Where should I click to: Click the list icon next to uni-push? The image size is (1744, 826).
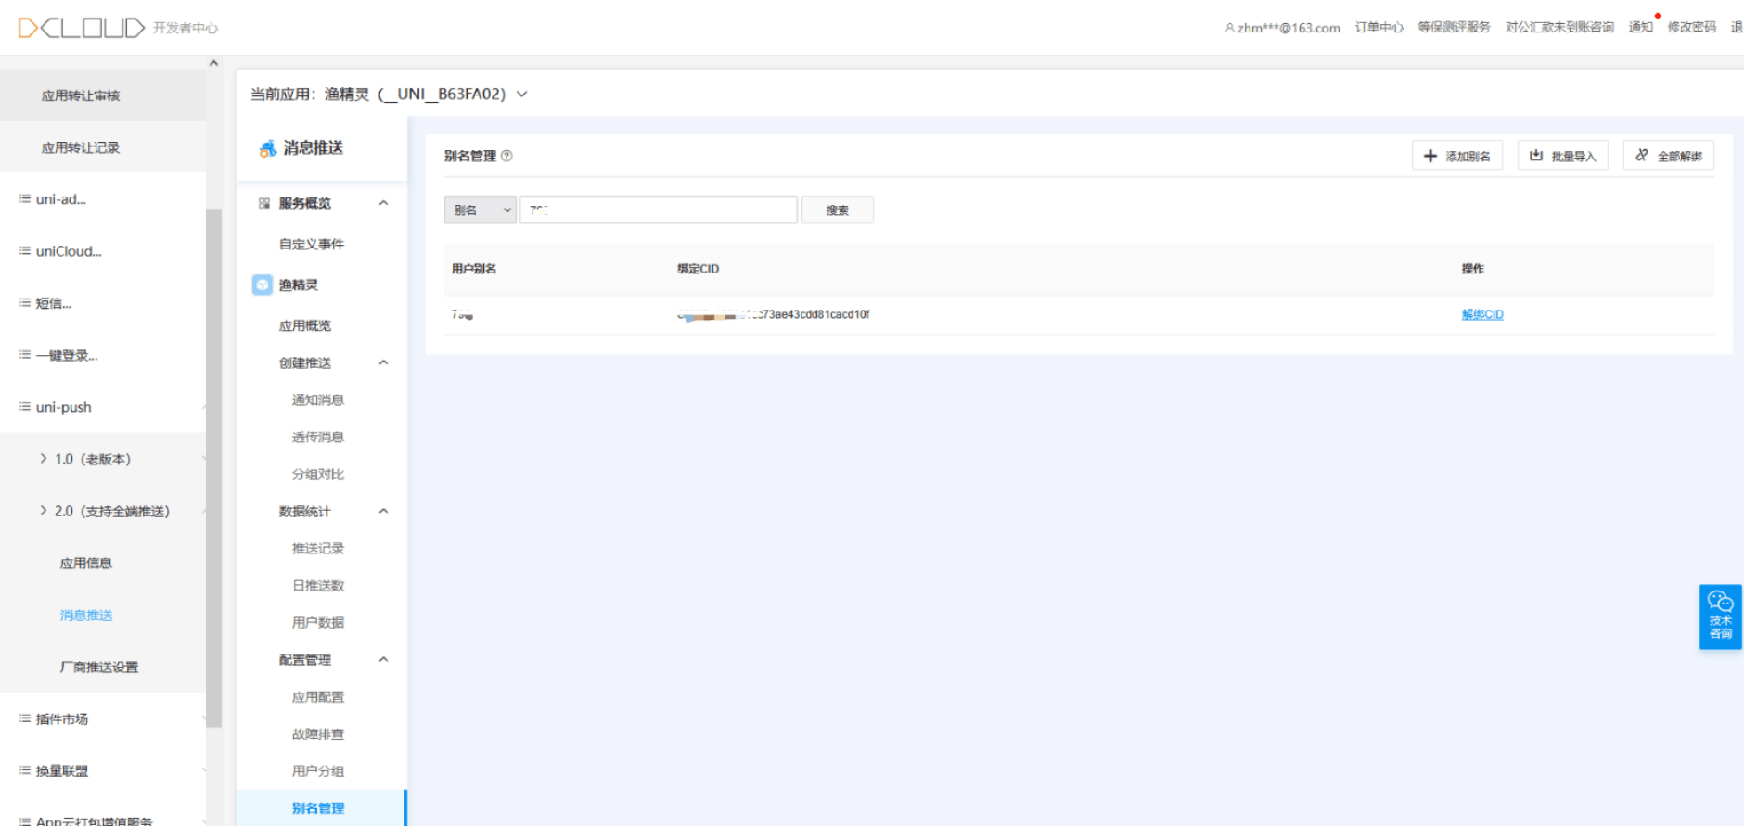pos(24,406)
